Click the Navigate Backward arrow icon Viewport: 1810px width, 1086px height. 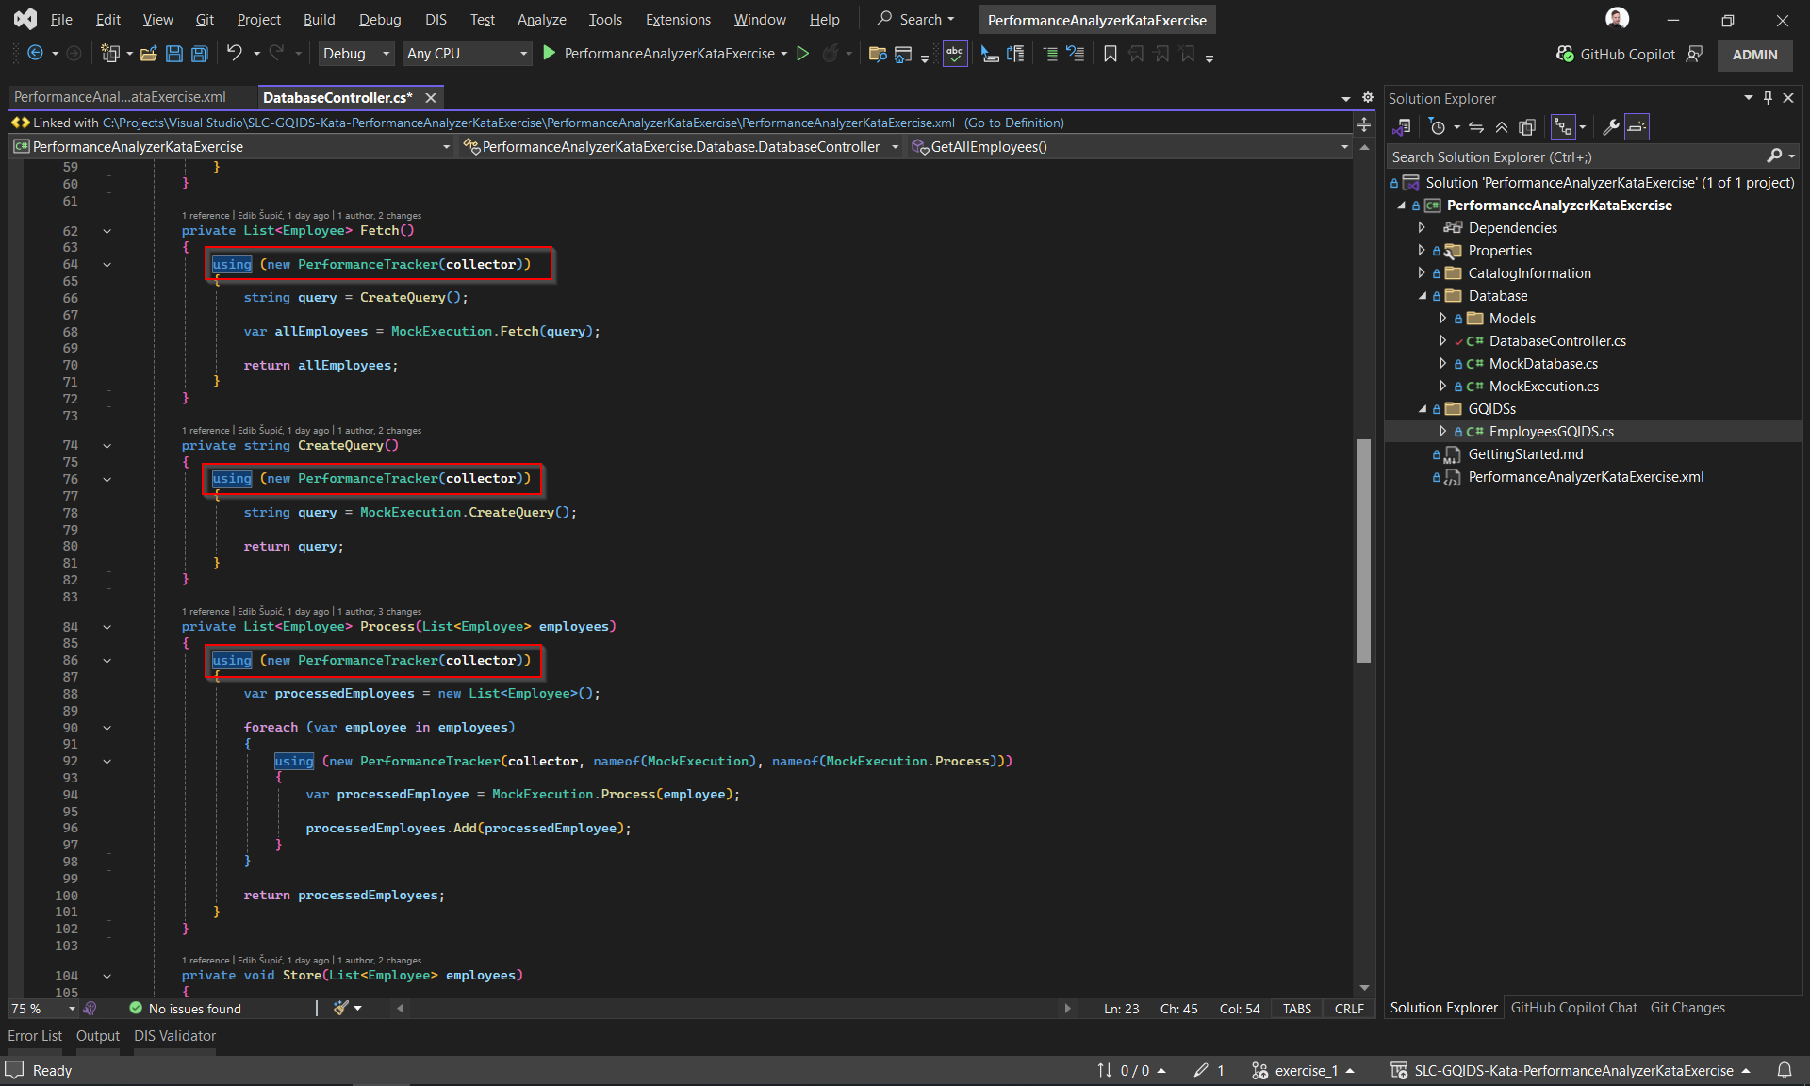[35, 54]
